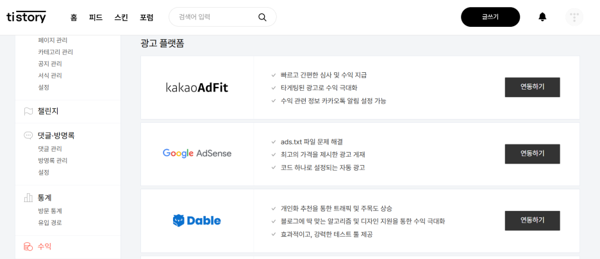Open 유입 경로 in sidebar
Image resolution: width=600 pixels, height=259 pixels.
pos(50,223)
